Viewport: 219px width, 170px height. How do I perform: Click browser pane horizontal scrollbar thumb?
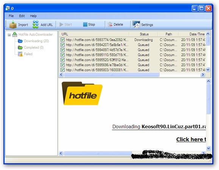pyautogui.click(x=98, y=153)
